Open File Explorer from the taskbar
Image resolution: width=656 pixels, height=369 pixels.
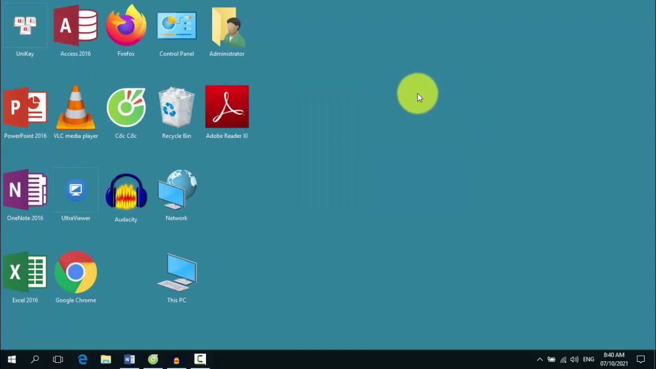pos(106,359)
